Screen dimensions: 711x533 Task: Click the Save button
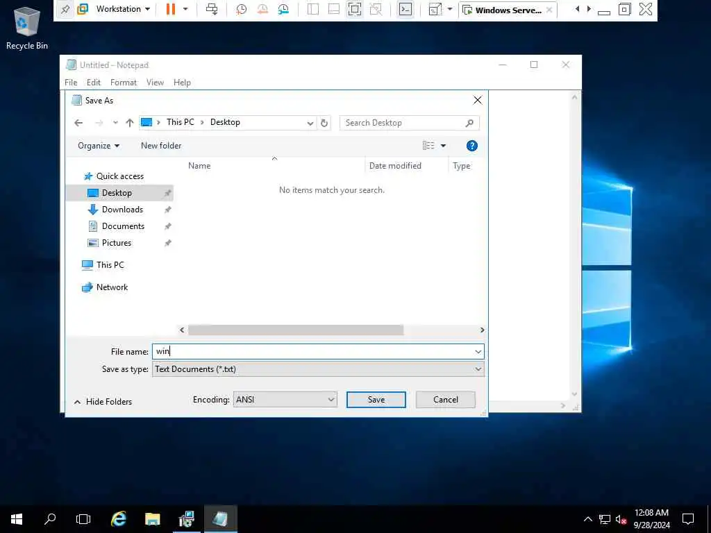376,399
